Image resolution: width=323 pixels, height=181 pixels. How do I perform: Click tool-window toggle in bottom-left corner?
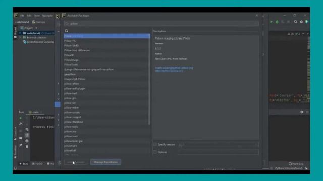click(x=15, y=168)
